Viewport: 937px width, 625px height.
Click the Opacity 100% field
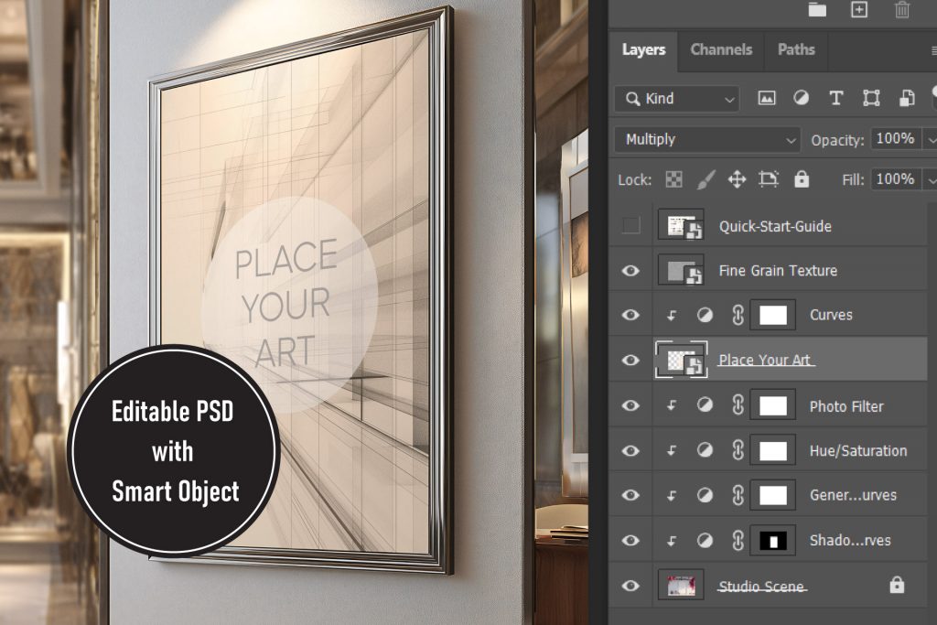point(895,138)
